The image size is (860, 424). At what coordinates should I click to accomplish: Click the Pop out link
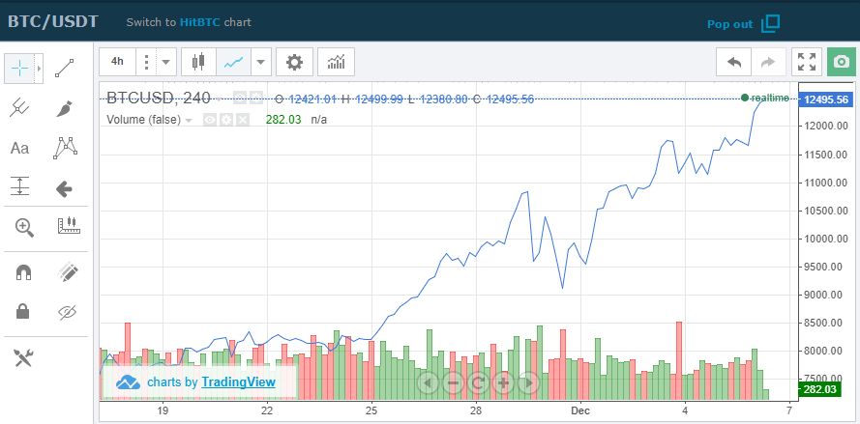click(729, 24)
